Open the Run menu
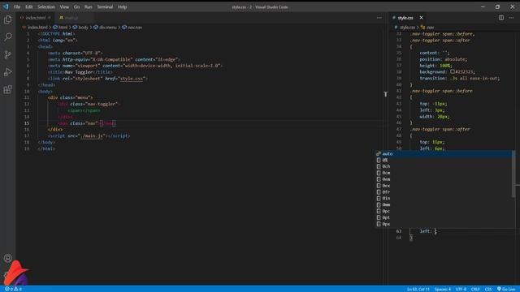520x292 pixels. point(89,6)
